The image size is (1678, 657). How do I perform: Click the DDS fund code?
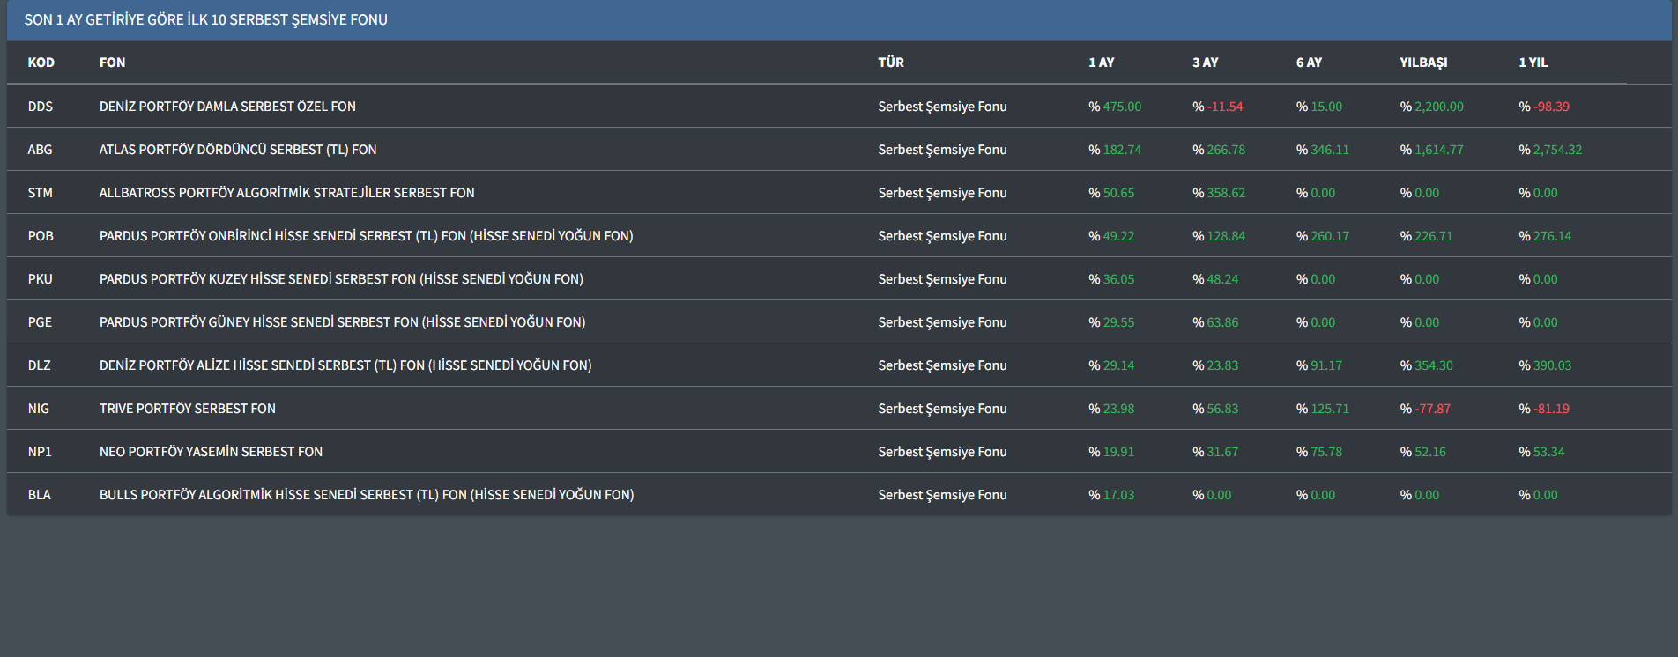click(40, 107)
